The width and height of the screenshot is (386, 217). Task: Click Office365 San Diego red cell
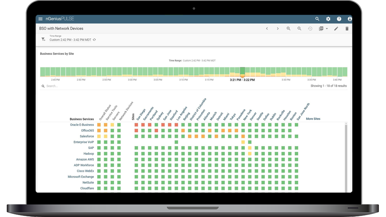coord(136,131)
